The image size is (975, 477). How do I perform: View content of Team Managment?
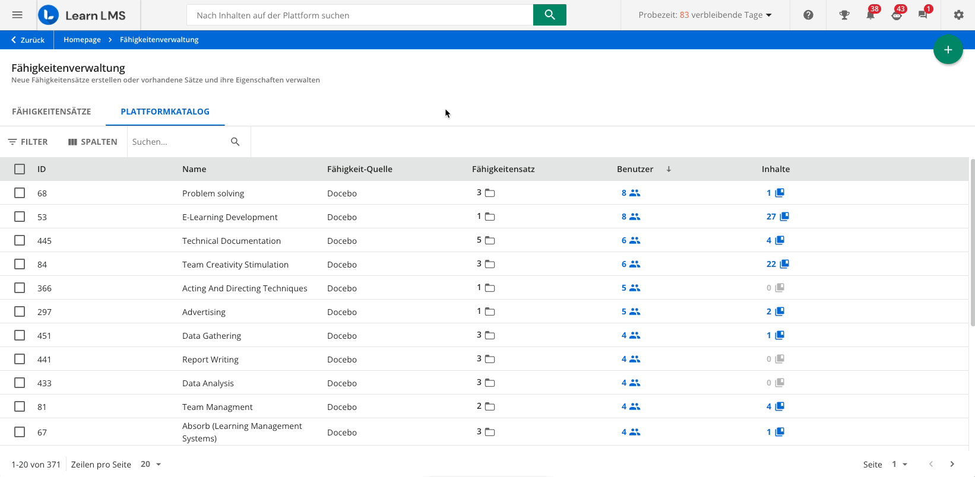click(775, 406)
